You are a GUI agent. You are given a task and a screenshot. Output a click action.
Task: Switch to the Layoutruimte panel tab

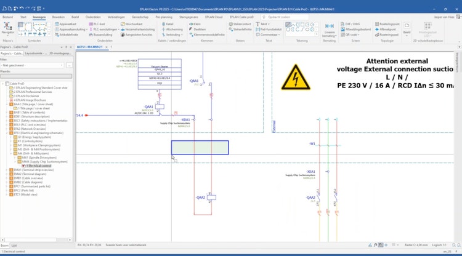pyautogui.click(x=34, y=54)
